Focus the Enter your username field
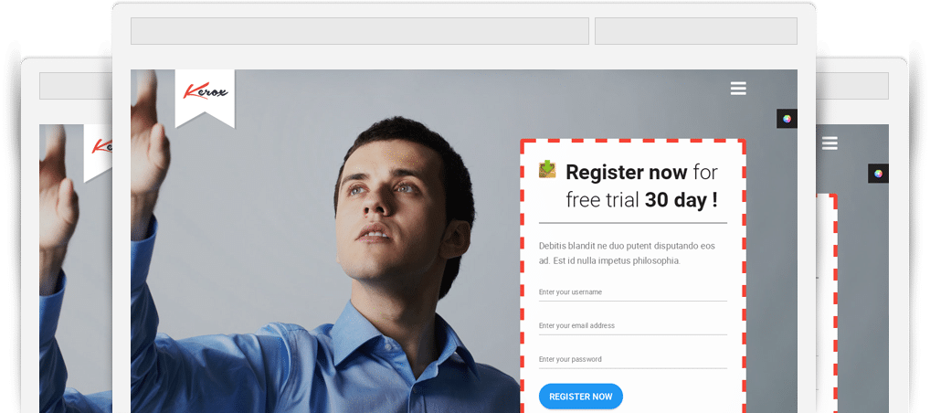The height and width of the screenshot is (413, 930). click(x=633, y=292)
